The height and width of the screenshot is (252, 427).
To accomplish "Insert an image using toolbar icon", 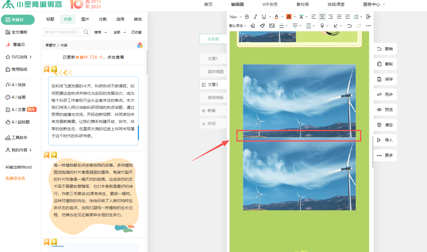I will (272, 26).
